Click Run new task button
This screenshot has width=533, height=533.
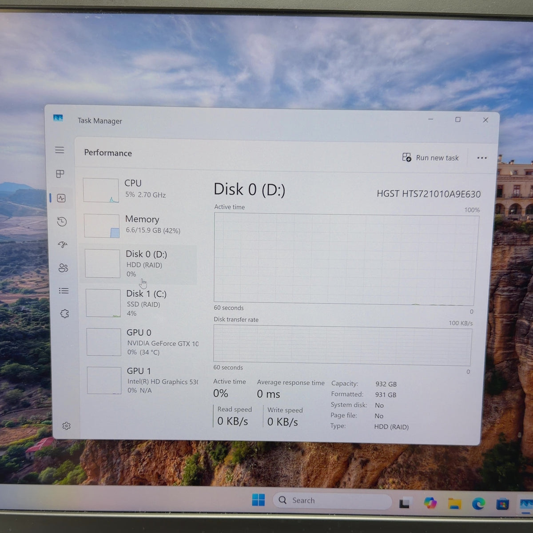pyautogui.click(x=430, y=158)
